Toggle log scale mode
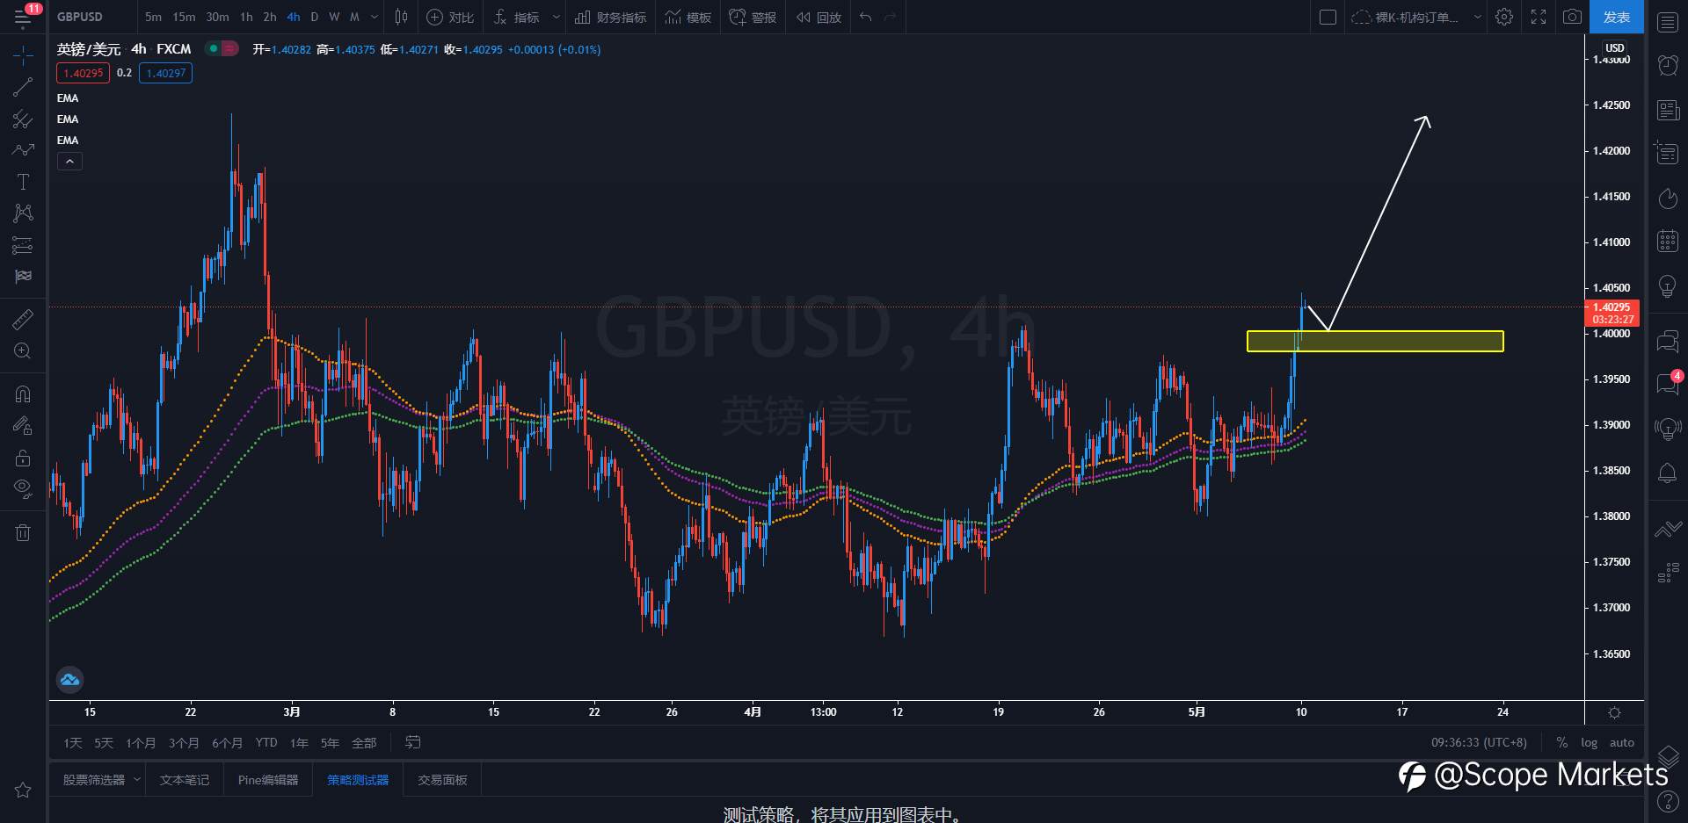This screenshot has width=1688, height=823. [1589, 743]
